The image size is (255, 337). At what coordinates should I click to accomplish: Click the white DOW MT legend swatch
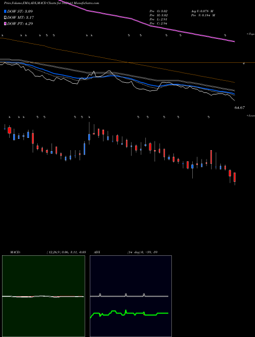coord(6,18)
